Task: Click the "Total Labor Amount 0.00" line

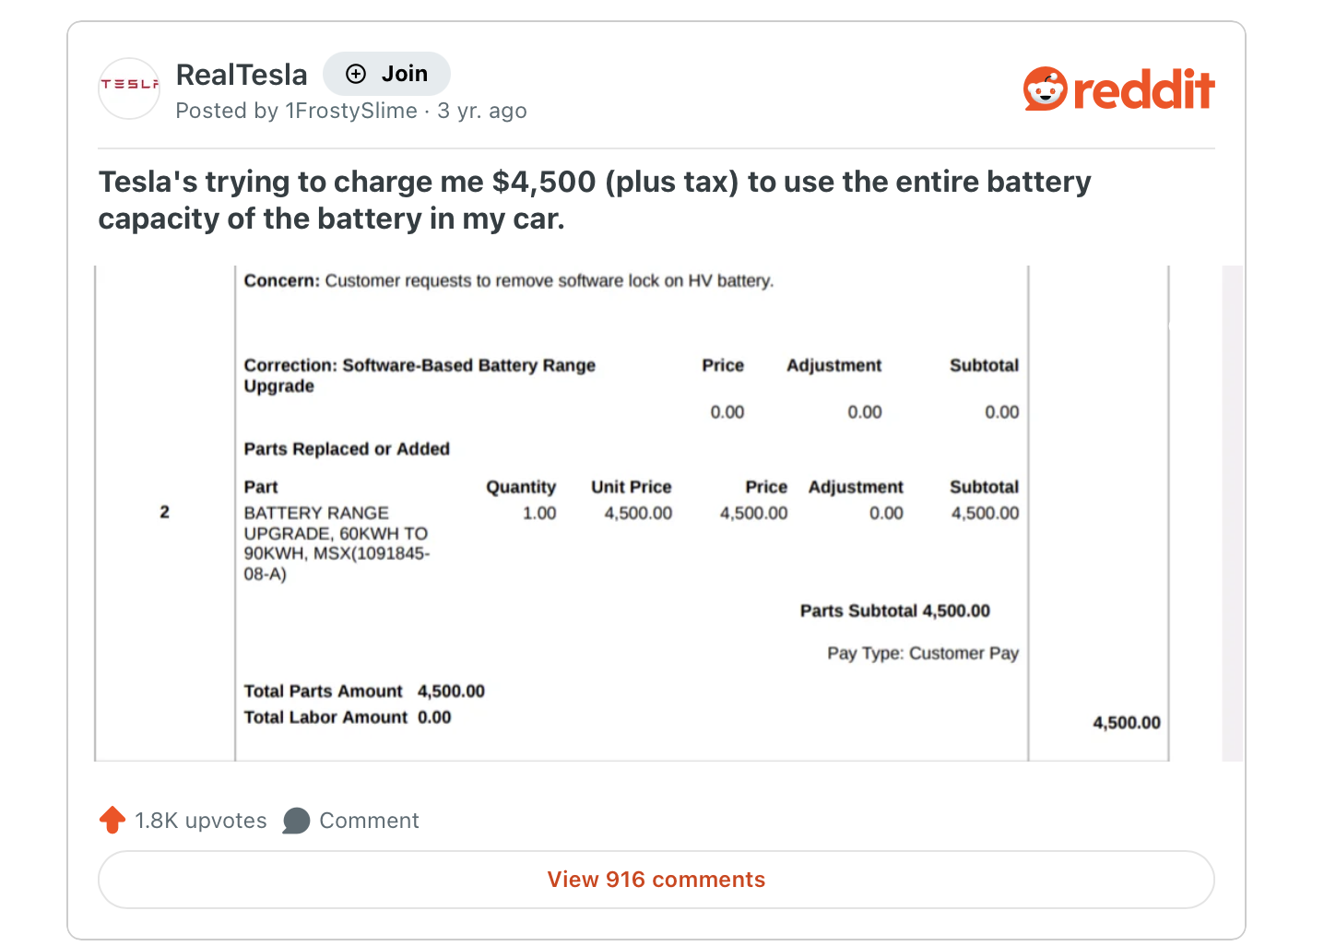Action: click(348, 717)
